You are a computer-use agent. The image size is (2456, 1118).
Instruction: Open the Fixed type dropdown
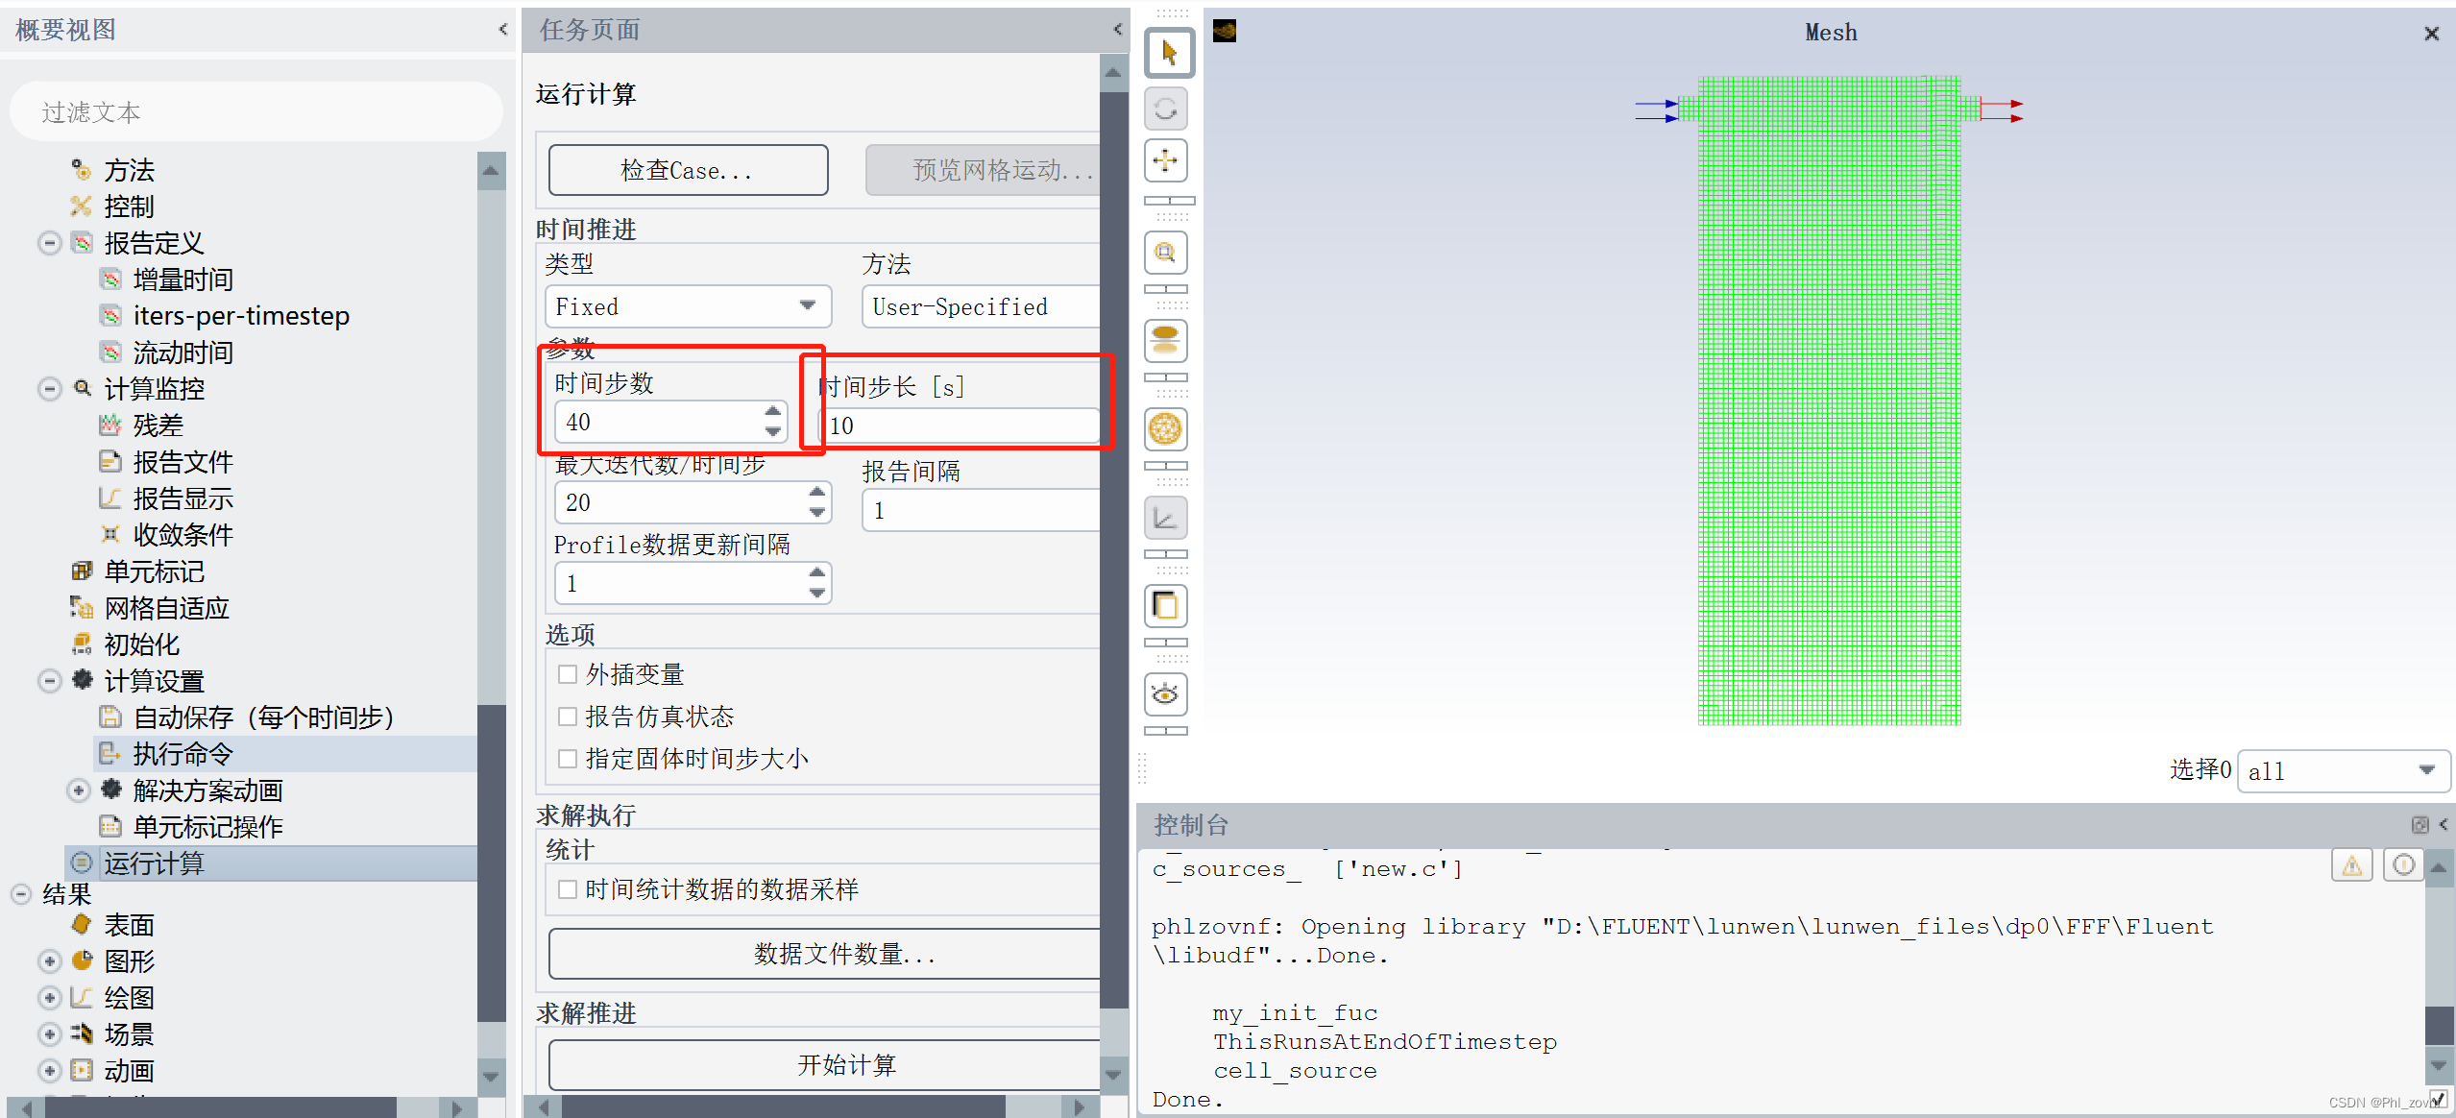[687, 306]
